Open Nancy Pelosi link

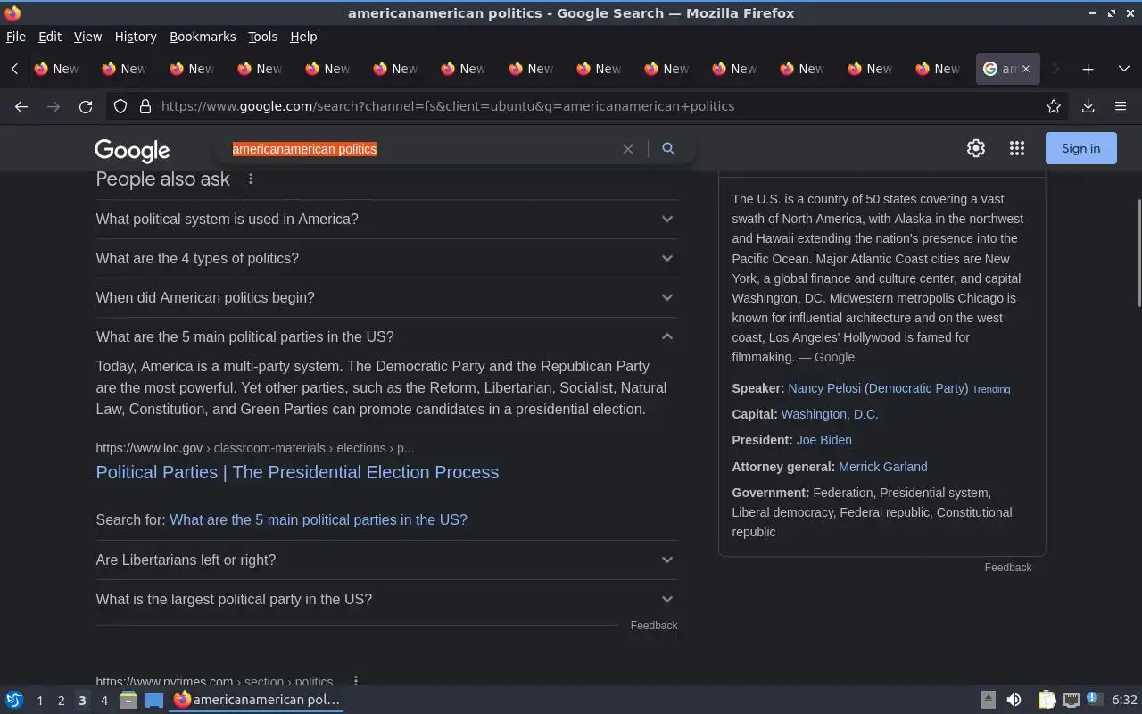(x=823, y=388)
